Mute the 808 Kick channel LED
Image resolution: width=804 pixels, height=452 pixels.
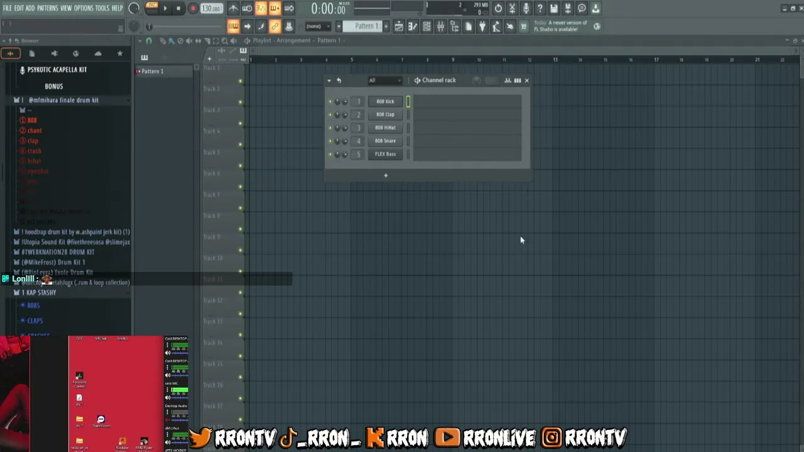coord(330,101)
